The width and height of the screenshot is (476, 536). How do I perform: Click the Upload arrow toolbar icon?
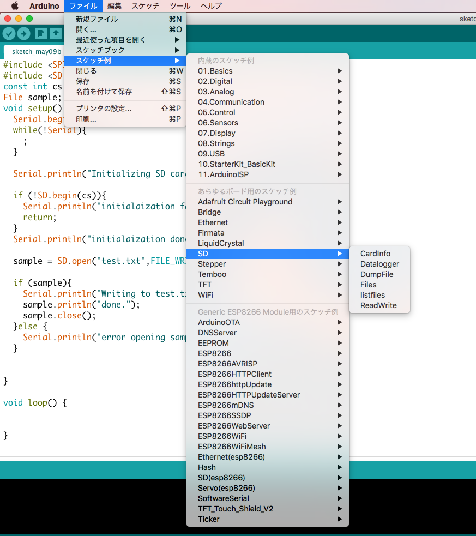point(23,33)
